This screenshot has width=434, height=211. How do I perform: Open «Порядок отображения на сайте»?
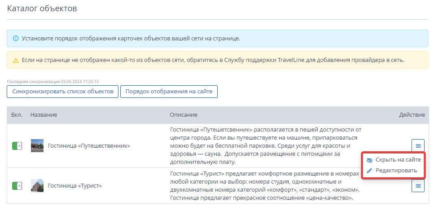tap(169, 92)
